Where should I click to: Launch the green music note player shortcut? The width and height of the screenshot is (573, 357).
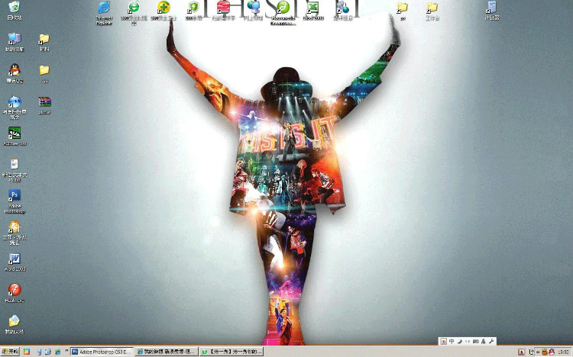click(x=283, y=13)
